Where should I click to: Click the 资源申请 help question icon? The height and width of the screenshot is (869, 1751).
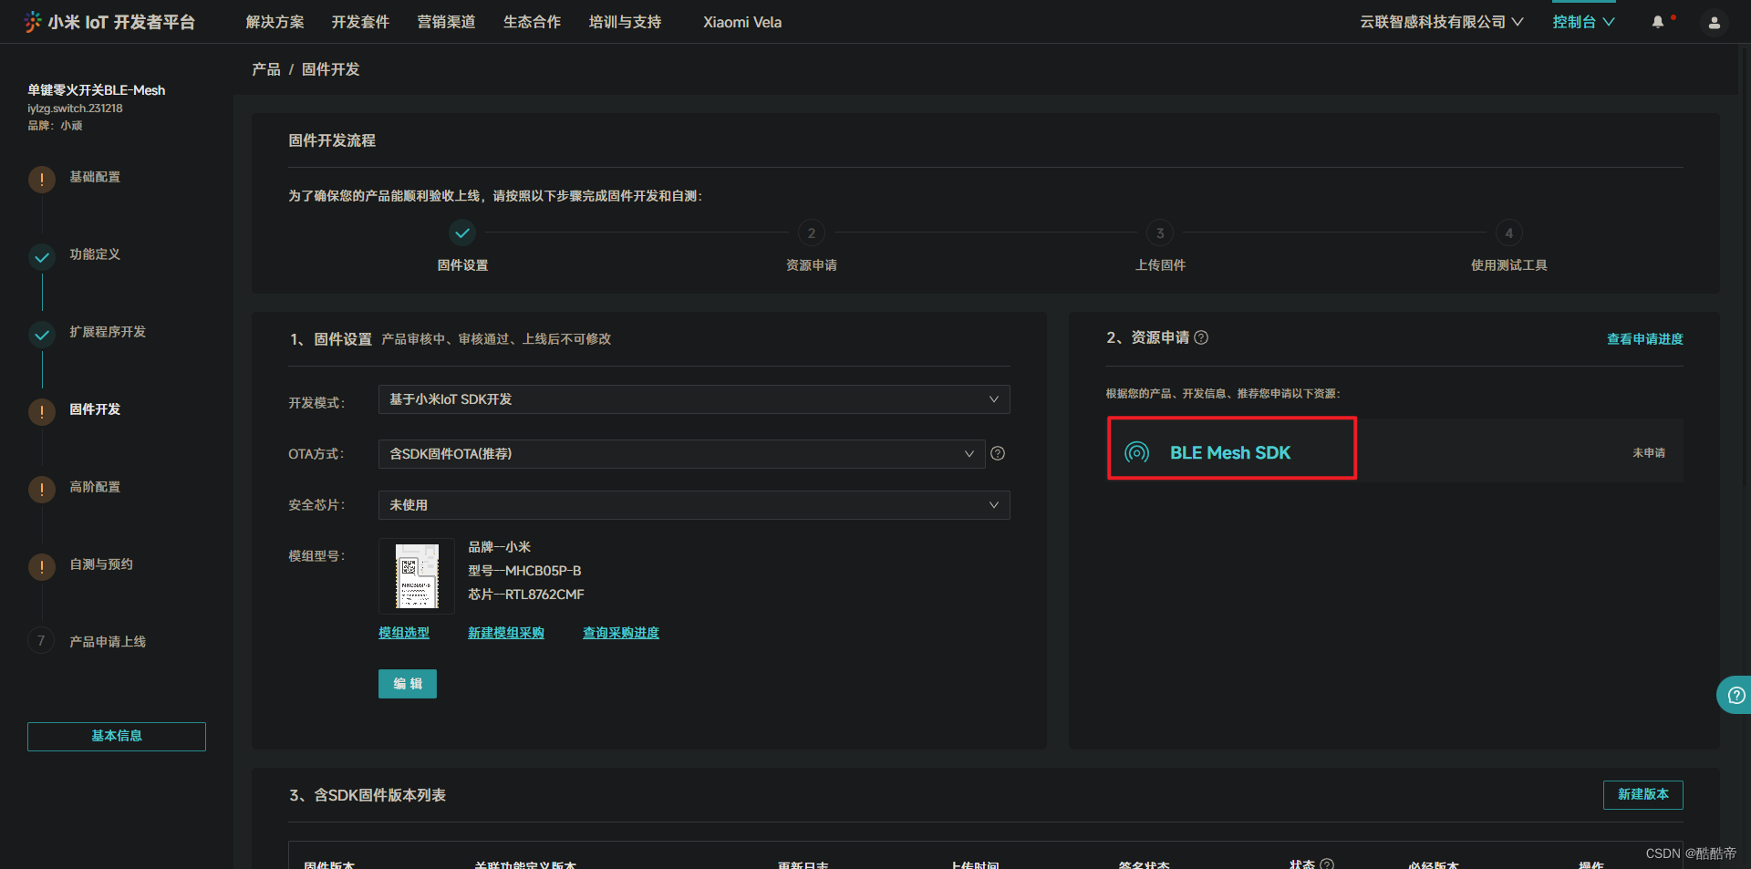1201,337
